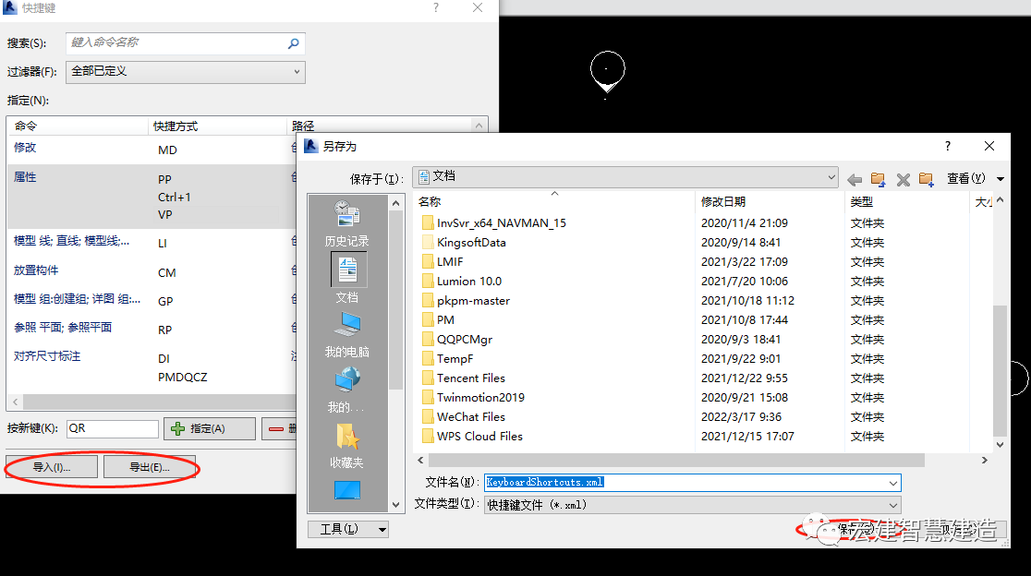
Task: Click the 指定 (Assign) button
Action: [209, 429]
